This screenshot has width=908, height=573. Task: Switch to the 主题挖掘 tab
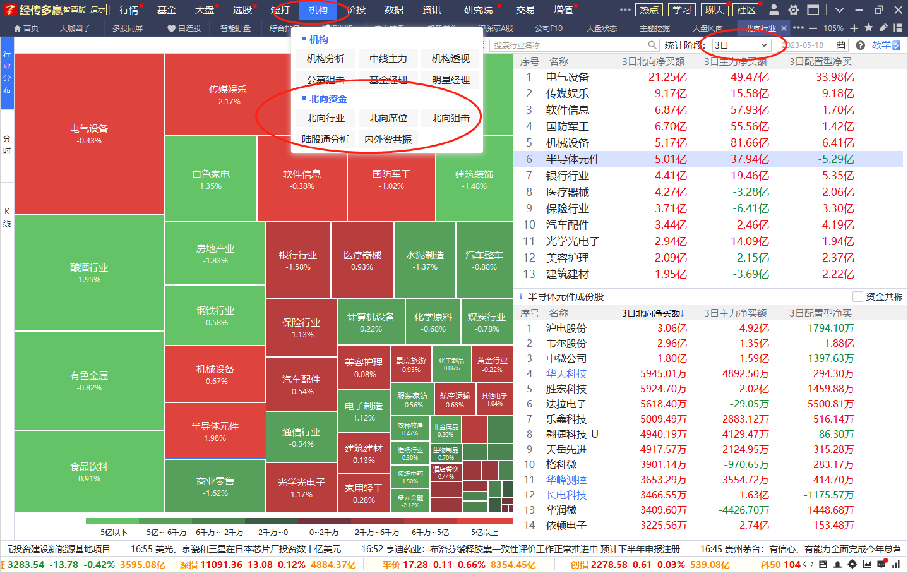[655, 28]
